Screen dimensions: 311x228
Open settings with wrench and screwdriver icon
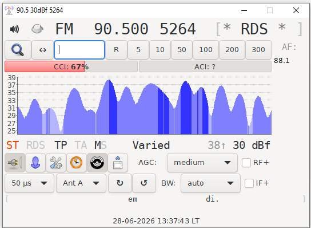tap(56, 163)
